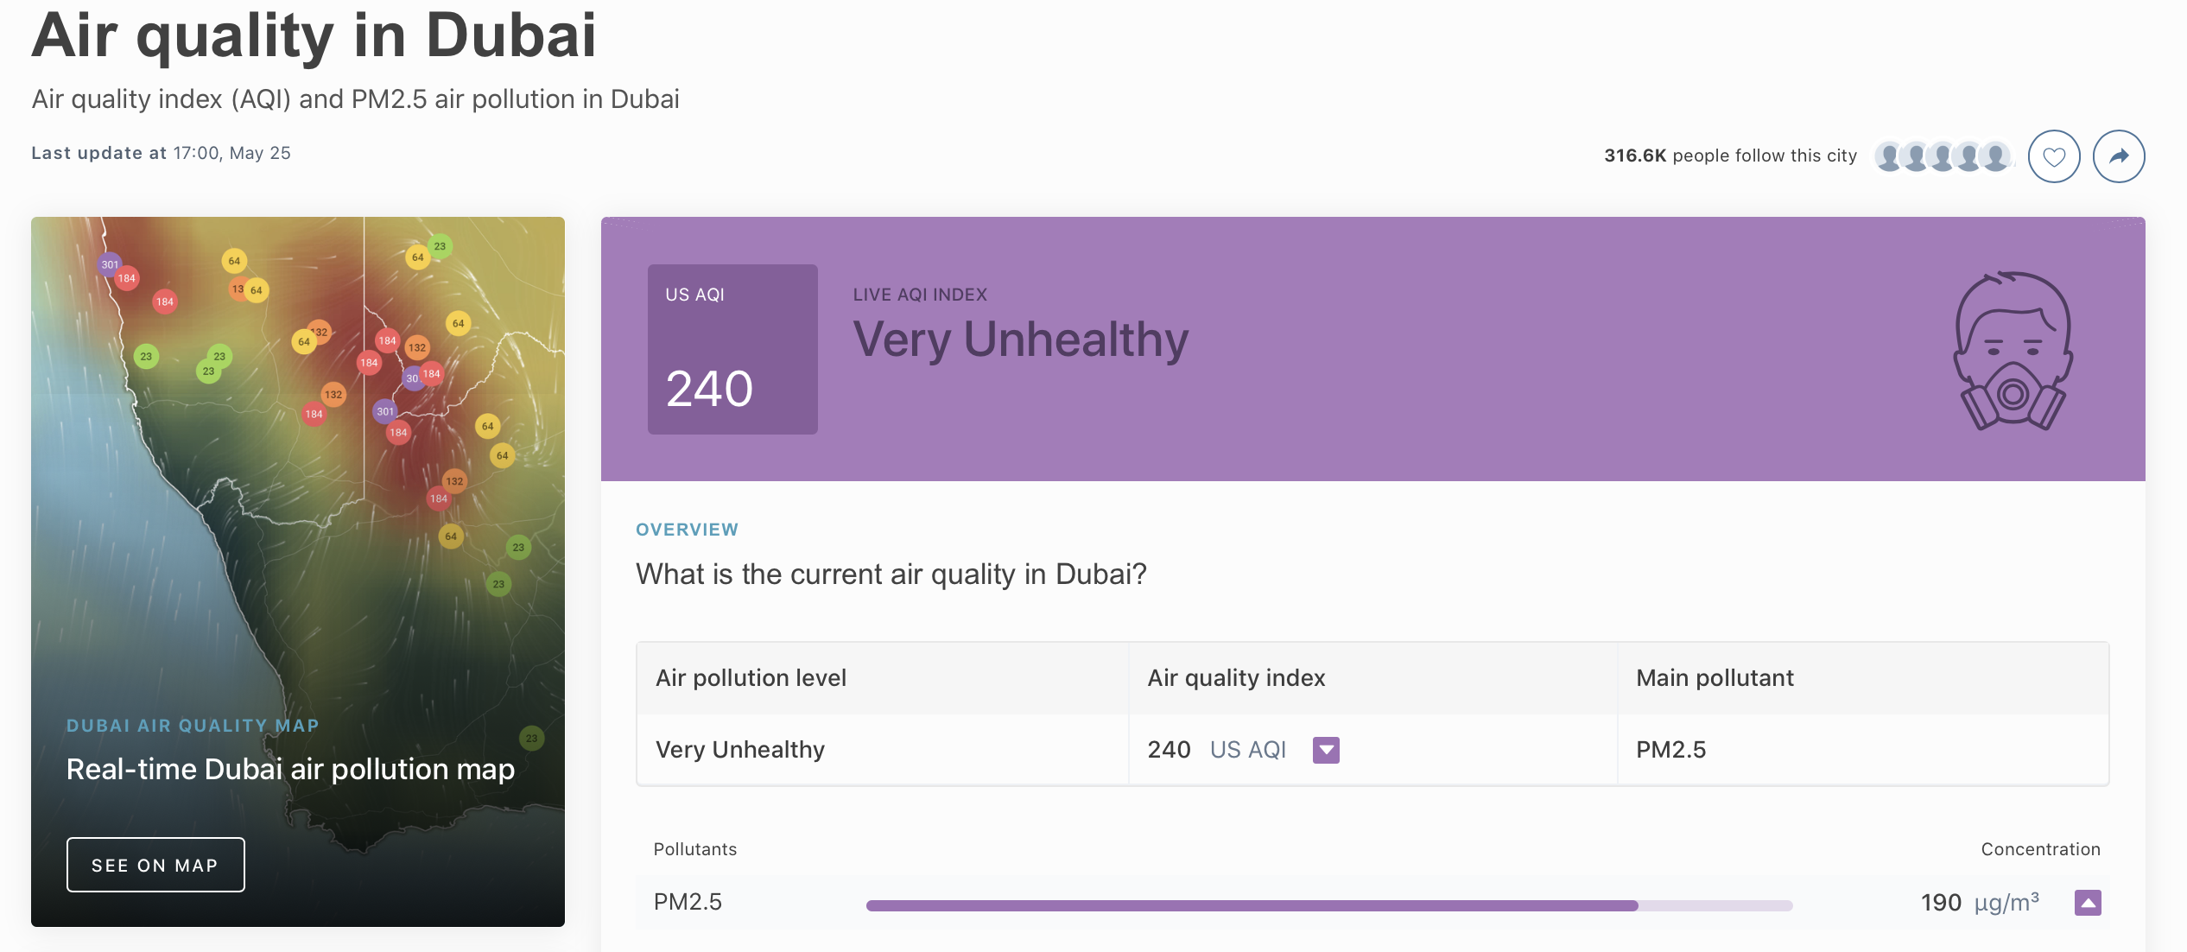Click the PM2.5 concentration progress bar
The height and width of the screenshot is (952, 2187).
click(x=1329, y=905)
